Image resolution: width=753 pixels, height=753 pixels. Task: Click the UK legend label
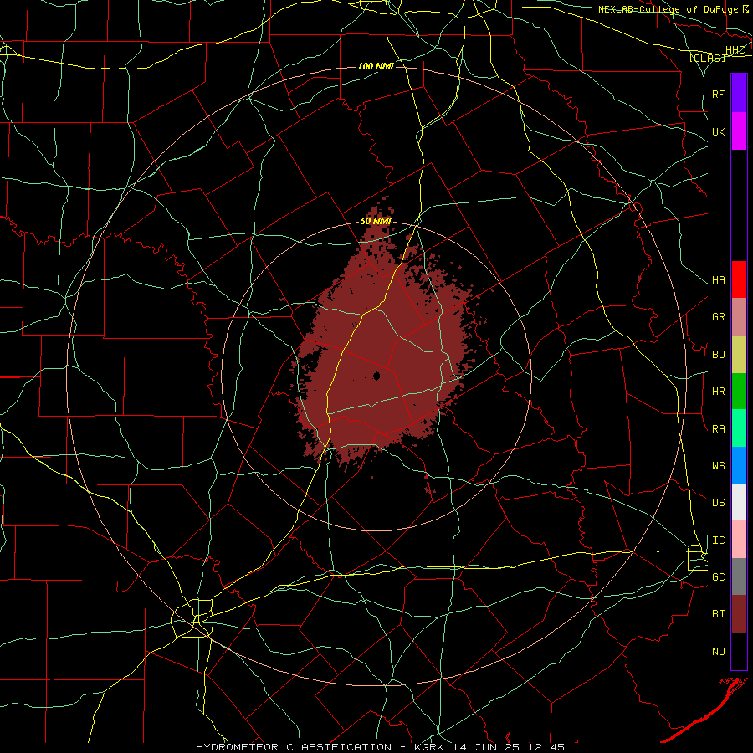[718, 131]
